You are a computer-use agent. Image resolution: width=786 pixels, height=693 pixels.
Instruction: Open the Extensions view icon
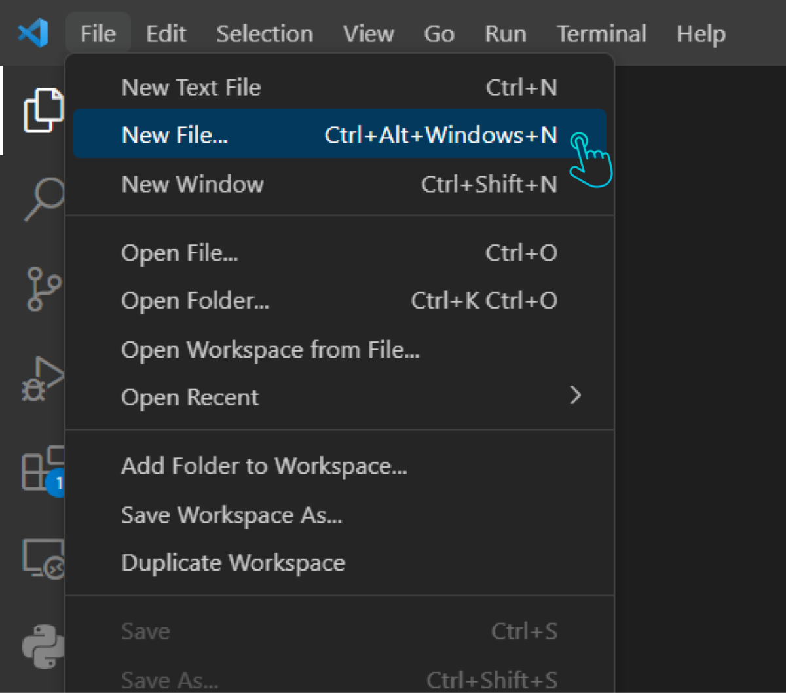tap(43, 468)
